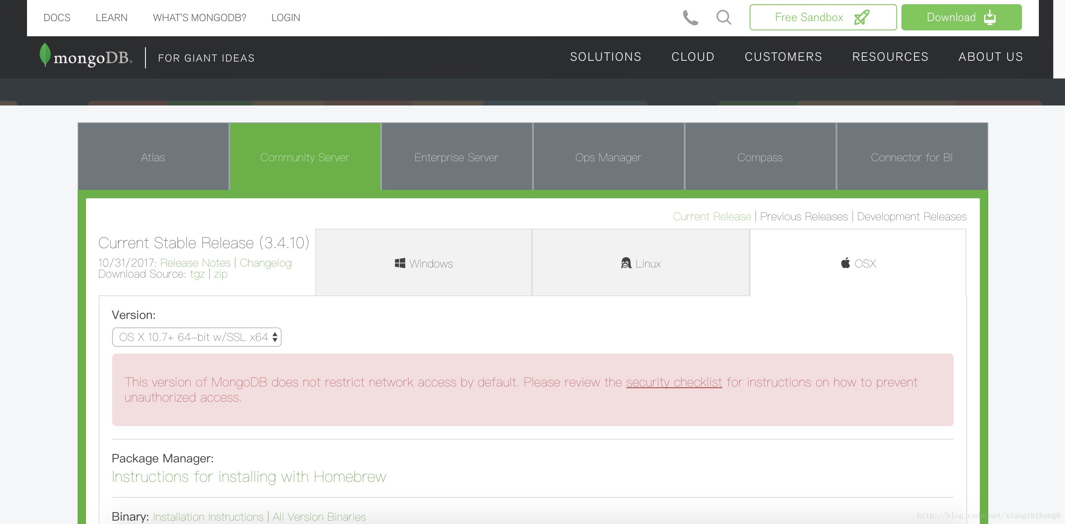The image size is (1065, 524).
Task: Click the rocket icon in Free Sandbox
Action: (x=861, y=17)
